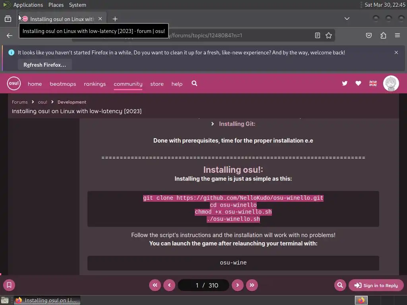The image size is (407, 305).
Task: Open the Firefox hamburger menu
Action: coord(397,35)
